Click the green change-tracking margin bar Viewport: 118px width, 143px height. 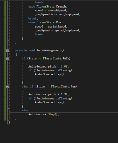click(x=5, y=60)
